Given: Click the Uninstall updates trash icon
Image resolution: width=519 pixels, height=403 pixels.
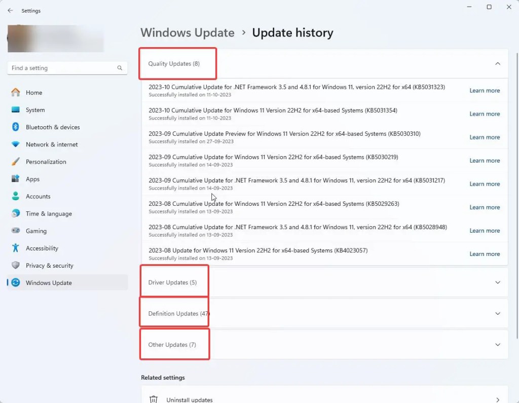Looking at the screenshot, I should (154, 399).
